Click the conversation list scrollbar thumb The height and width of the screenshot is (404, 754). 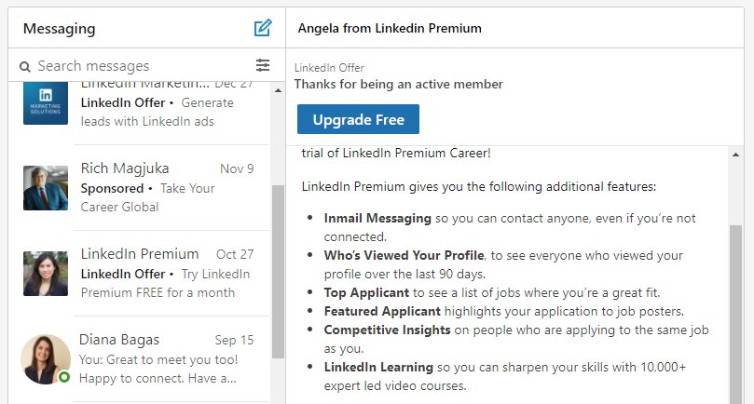(278, 272)
